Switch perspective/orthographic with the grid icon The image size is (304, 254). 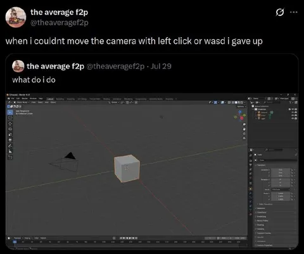point(244,138)
